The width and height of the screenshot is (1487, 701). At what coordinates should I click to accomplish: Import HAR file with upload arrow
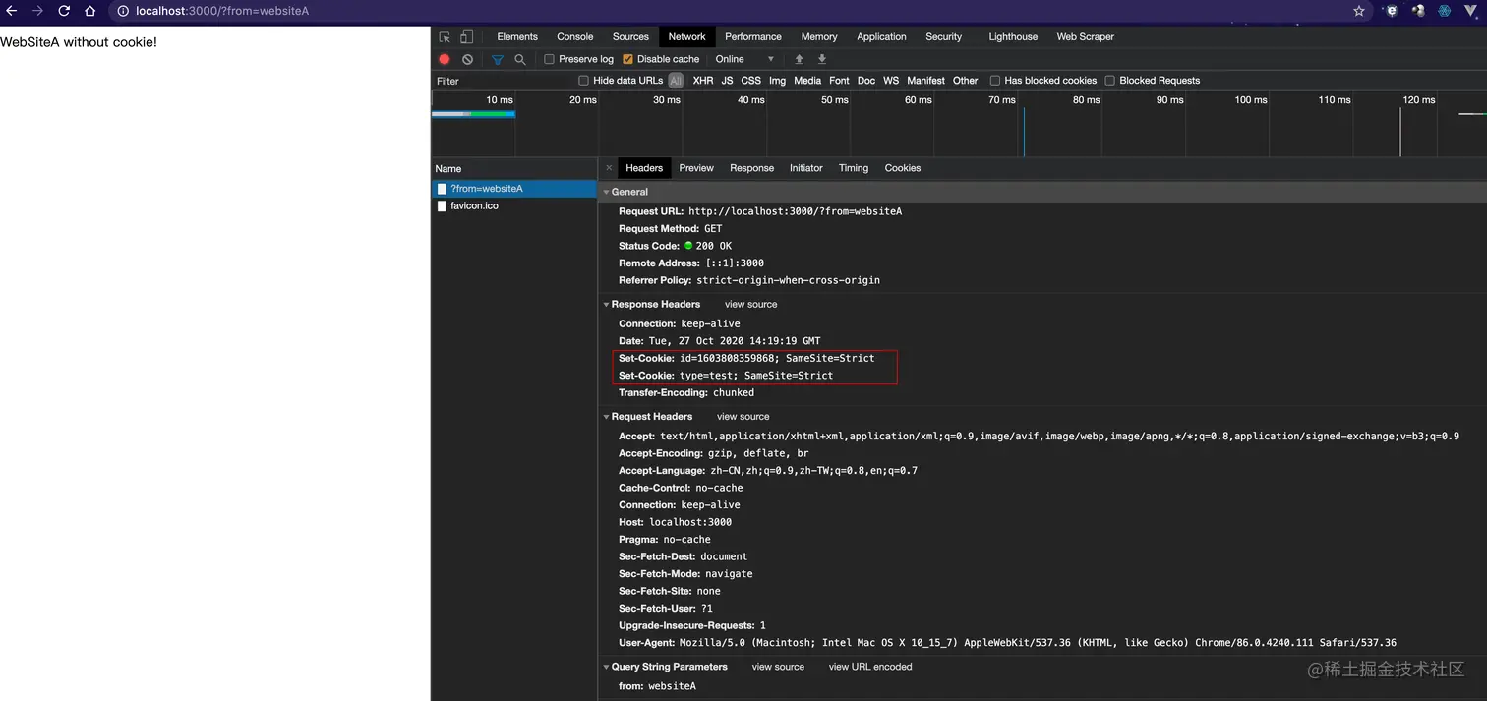799,59
